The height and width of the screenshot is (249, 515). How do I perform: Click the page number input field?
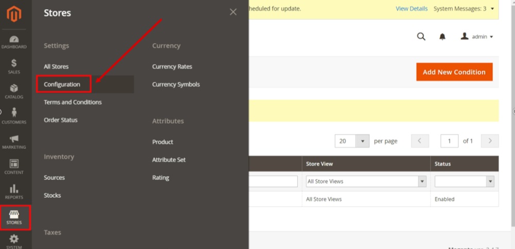[x=449, y=141]
